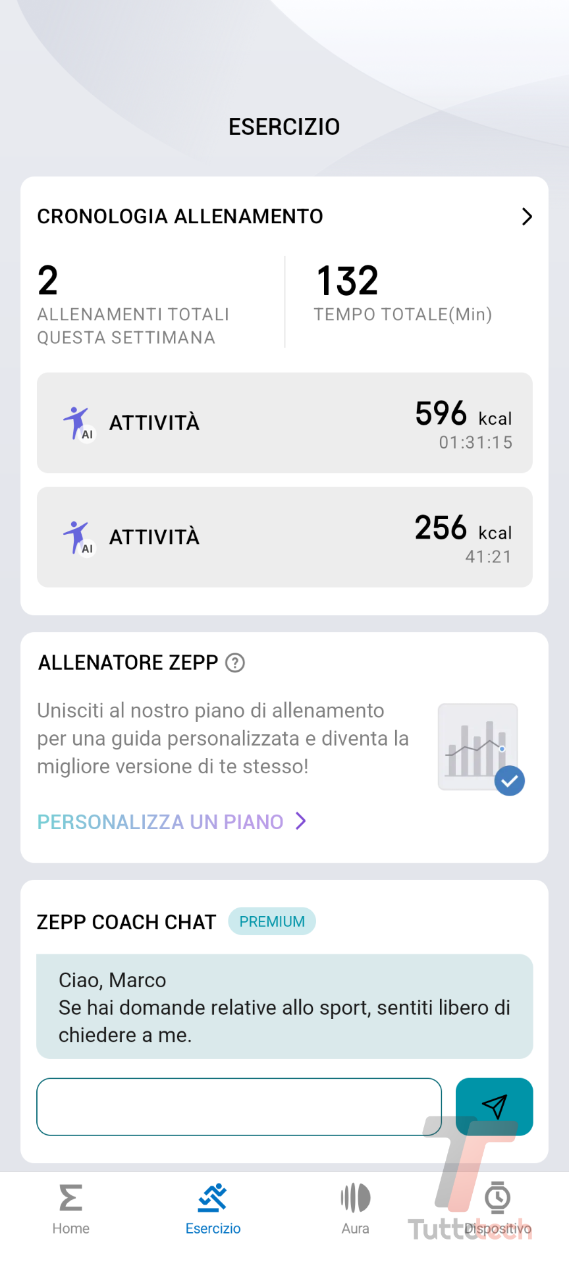Screen dimensions: 569x1277
Task: Open the Dispositivo watch icon
Action: tap(497, 1198)
